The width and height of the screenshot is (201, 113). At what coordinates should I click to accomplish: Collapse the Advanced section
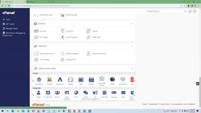coord(133,24)
